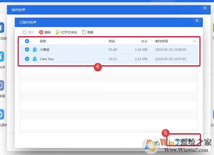Image resolution: width=214 pixels, height=155 pixels.
Task: Click the green Refresh (刷新) icon
Action: (84, 32)
